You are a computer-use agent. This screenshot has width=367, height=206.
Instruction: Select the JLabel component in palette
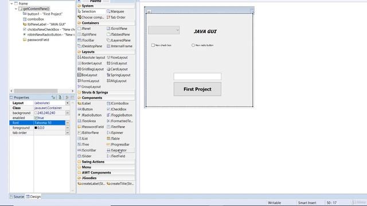pyautogui.click(x=84, y=104)
